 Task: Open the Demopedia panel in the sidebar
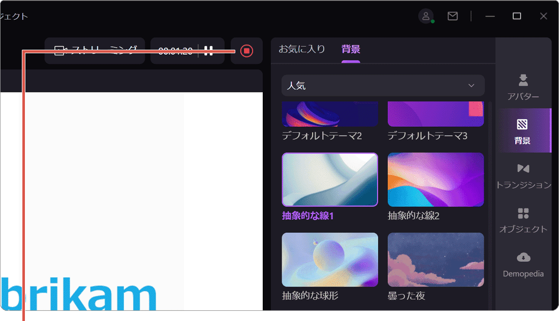point(523,266)
